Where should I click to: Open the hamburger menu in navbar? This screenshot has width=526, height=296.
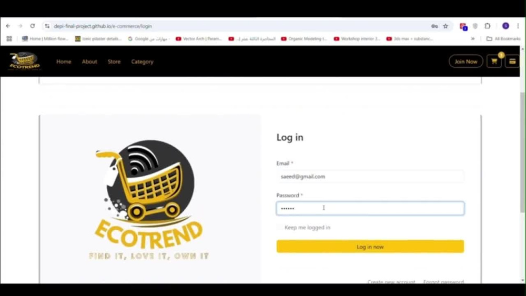click(x=512, y=62)
